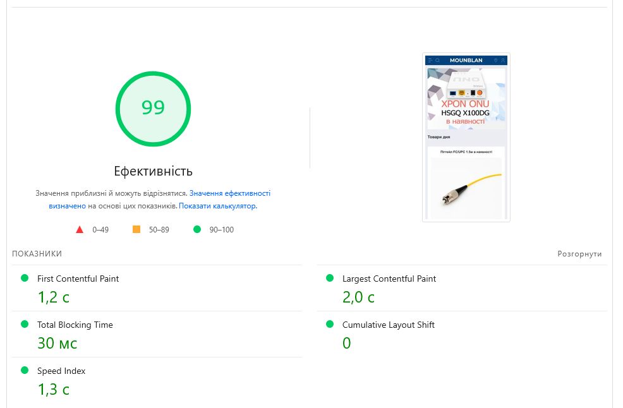Open the Показати калькулятор link
This screenshot has height=408, width=623.
pyautogui.click(x=218, y=206)
